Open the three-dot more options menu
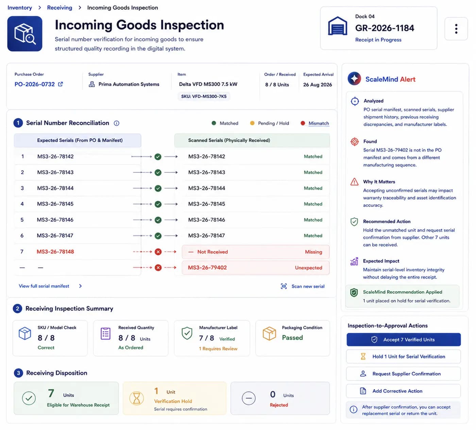The image size is (476, 430). point(456,29)
